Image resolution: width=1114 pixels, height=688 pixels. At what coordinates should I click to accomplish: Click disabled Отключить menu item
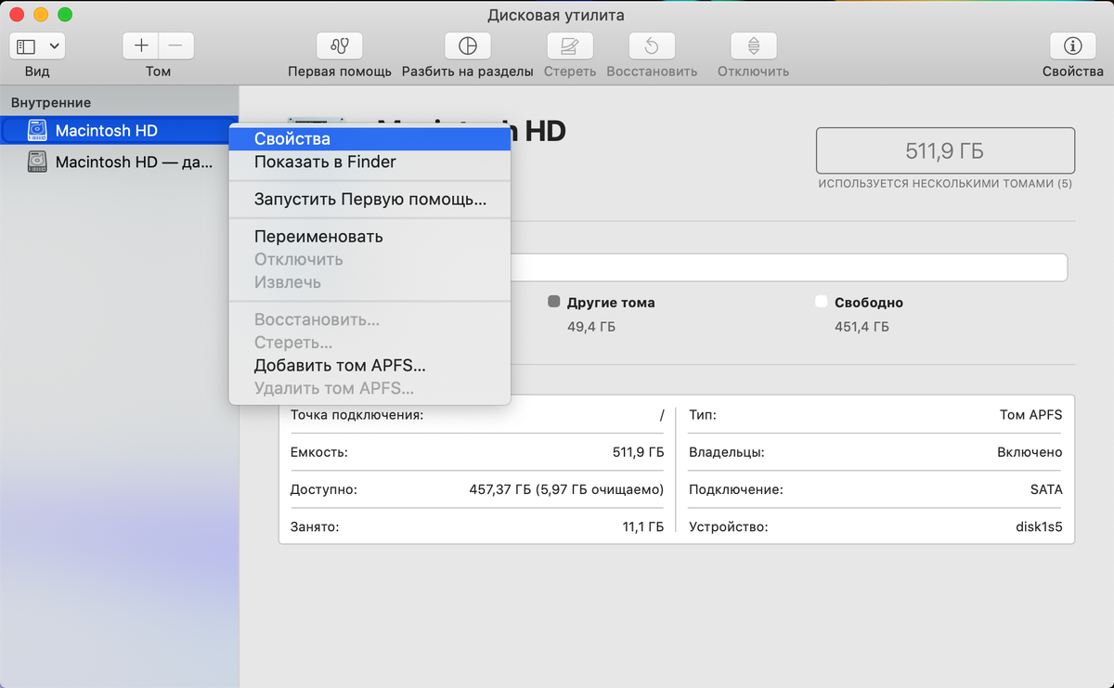coord(369,259)
